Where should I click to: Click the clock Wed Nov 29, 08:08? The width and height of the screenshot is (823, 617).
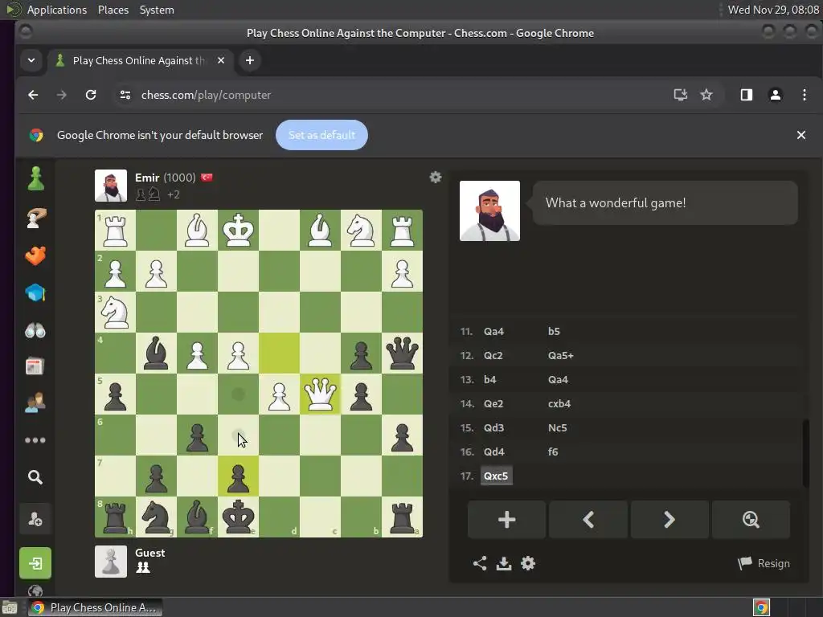(773, 10)
